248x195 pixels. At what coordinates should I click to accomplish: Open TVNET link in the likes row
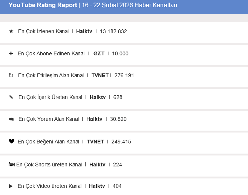[x=95, y=142]
